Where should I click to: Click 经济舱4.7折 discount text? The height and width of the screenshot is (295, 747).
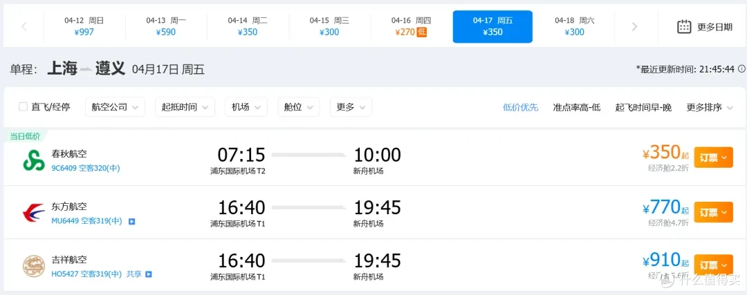[668, 222]
